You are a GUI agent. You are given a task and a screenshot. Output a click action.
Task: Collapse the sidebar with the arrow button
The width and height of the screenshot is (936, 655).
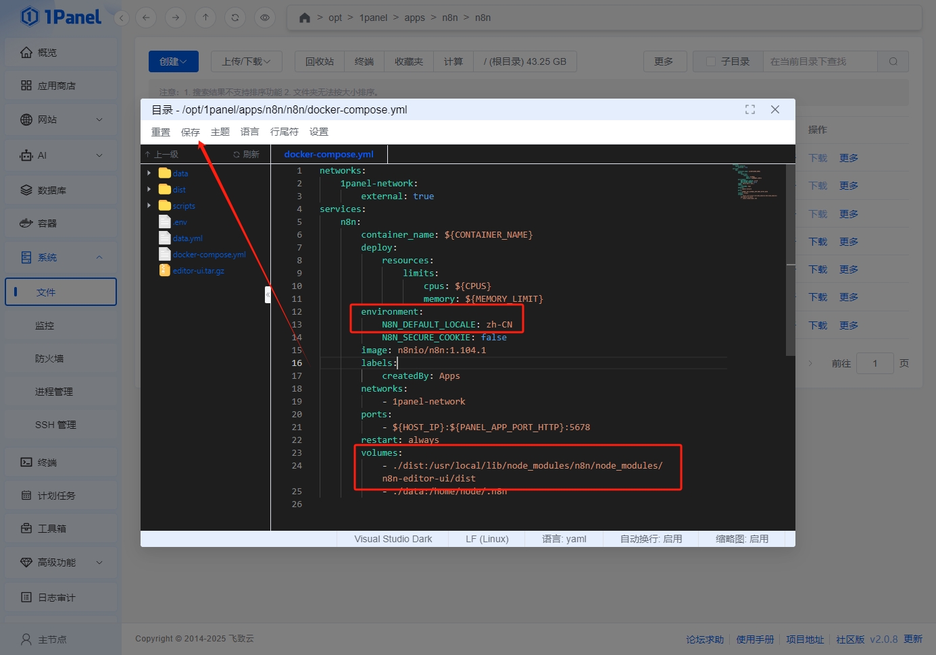coord(122,18)
